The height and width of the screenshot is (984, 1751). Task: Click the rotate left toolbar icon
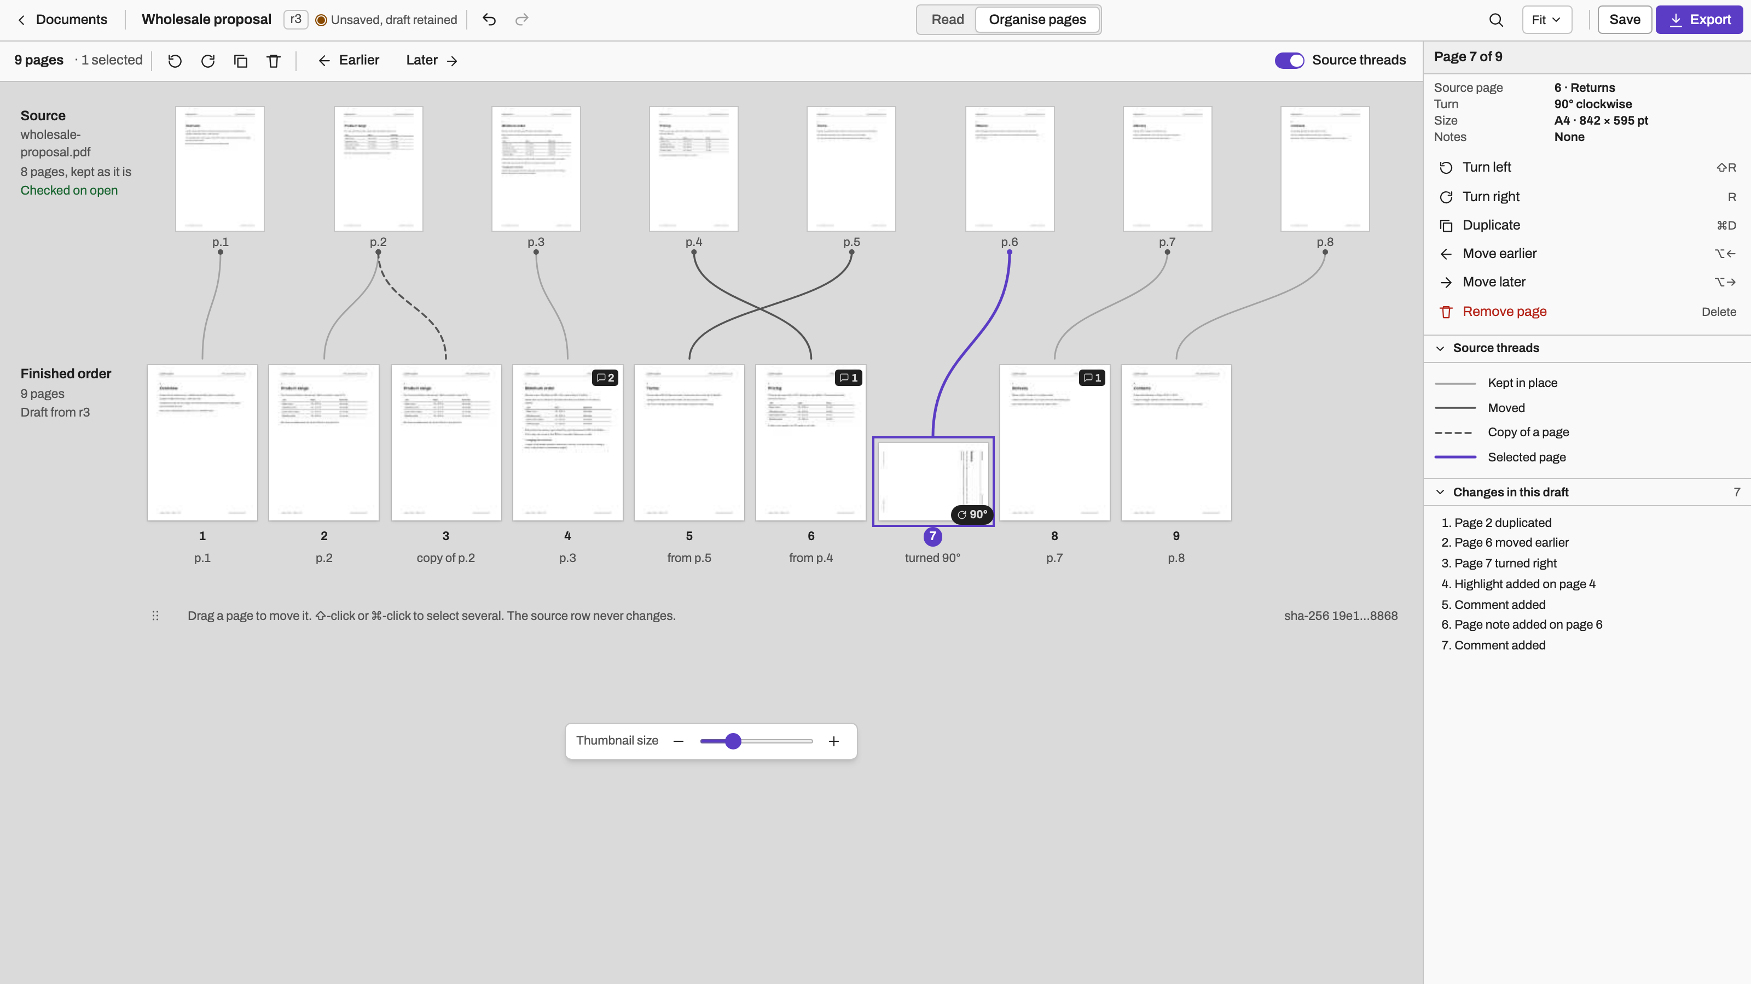coord(175,61)
